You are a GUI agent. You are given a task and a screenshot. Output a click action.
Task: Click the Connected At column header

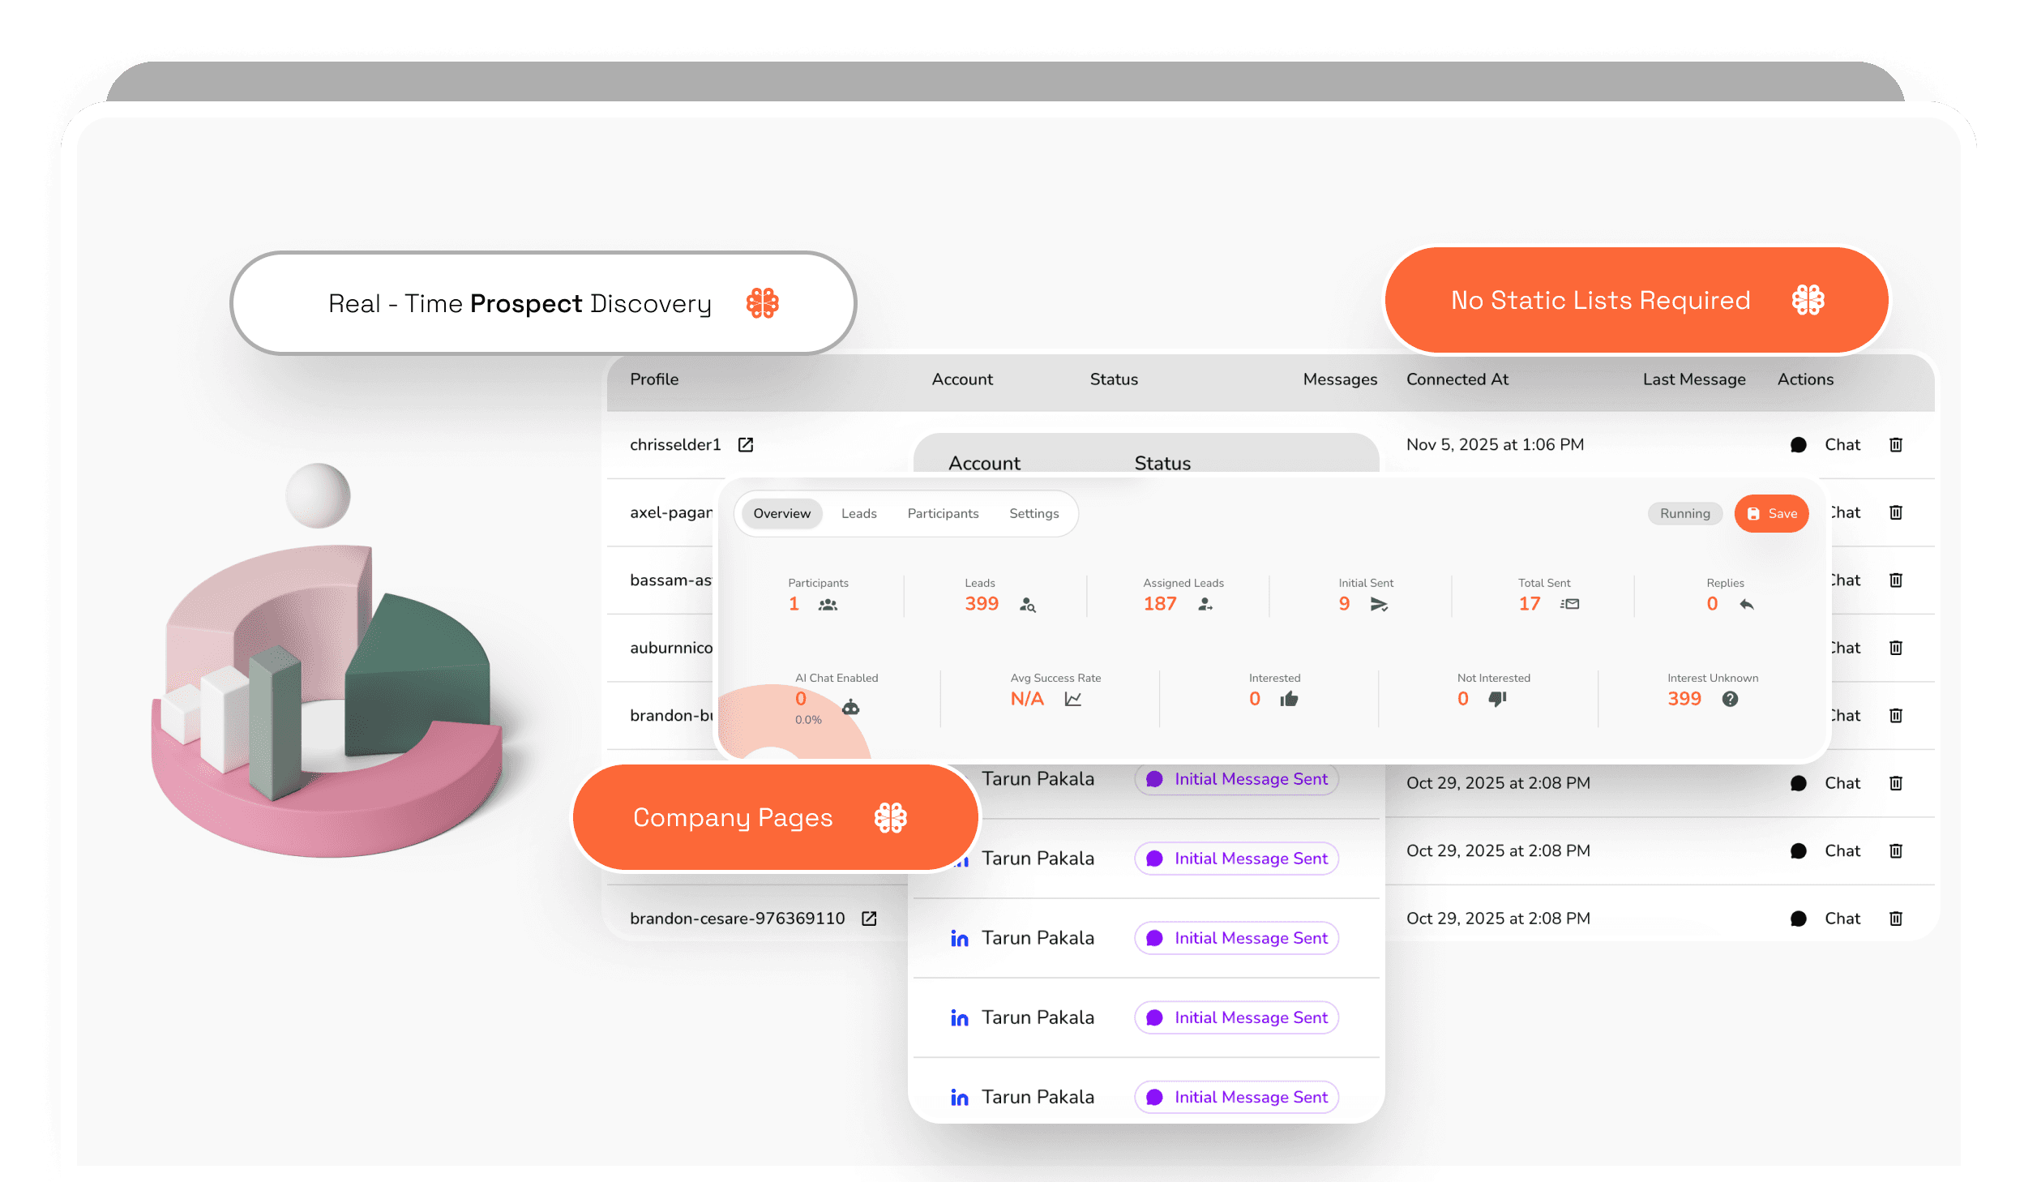[1457, 379]
